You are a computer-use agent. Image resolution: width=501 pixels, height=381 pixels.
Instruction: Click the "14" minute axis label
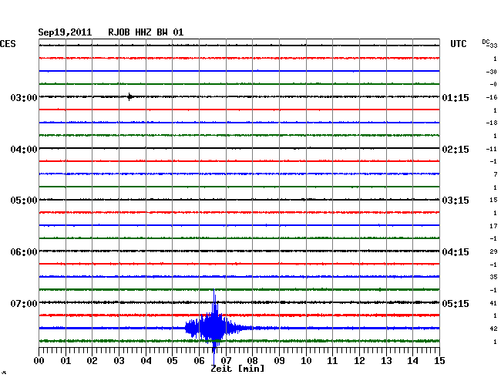(412, 361)
